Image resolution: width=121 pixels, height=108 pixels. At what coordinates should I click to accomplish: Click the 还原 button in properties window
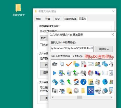[x=44, y=73]
